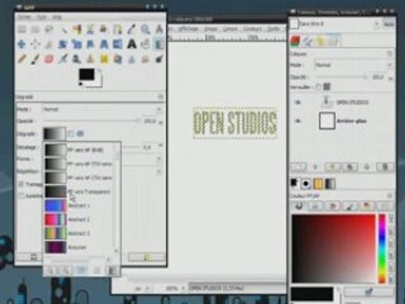Select the Ellipse Select tool
The width and height of the screenshot is (405, 304).
coord(35,29)
